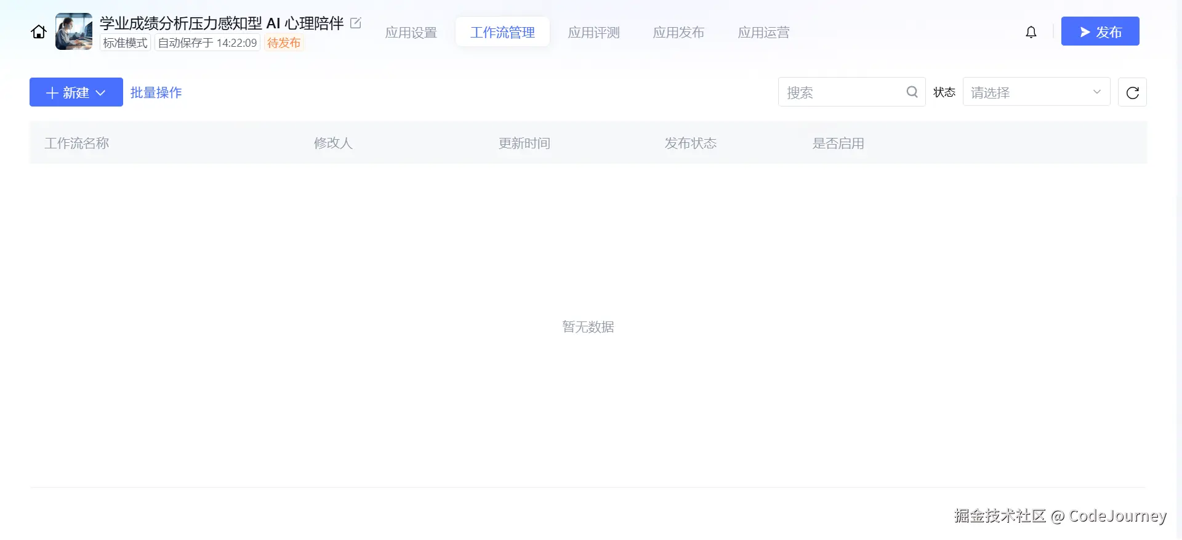The image size is (1182, 540).
Task: Click the 发布状态 column header
Action: 691,143
